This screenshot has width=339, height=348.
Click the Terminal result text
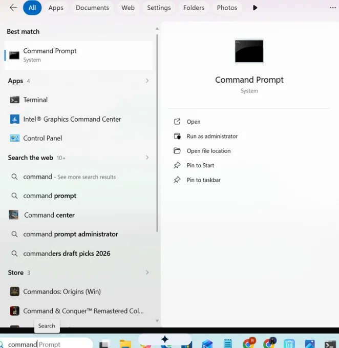[x=35, y=100]
